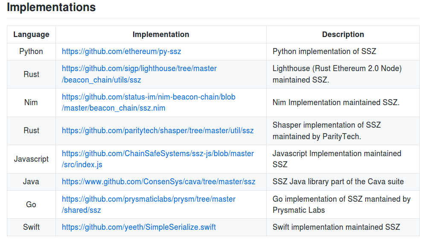
Task: Select the Go language cell
Action: pyautogui.click(x=31, y=205)
